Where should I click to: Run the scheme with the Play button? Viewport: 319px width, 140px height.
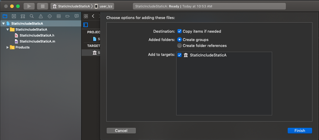coord(29,6)
